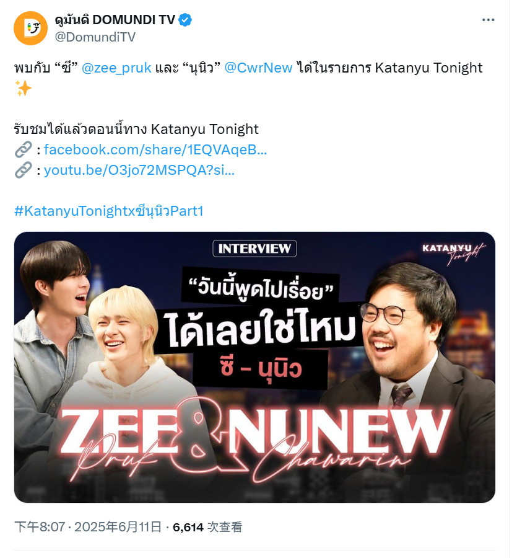Open the tweet timestamp June 11, 2025
Viewport: 512px width, 558px height.
[x=88, y=527]
